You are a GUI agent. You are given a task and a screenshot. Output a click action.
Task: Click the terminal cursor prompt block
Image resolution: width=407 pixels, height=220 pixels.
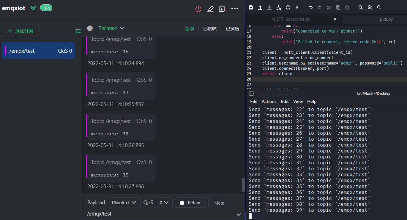coord(250,216)
